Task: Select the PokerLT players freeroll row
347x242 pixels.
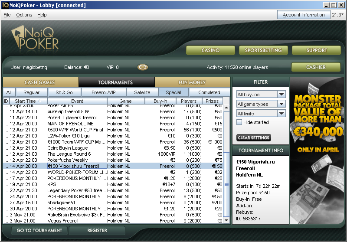Action: pyautogui.click(x=113, y=118)
